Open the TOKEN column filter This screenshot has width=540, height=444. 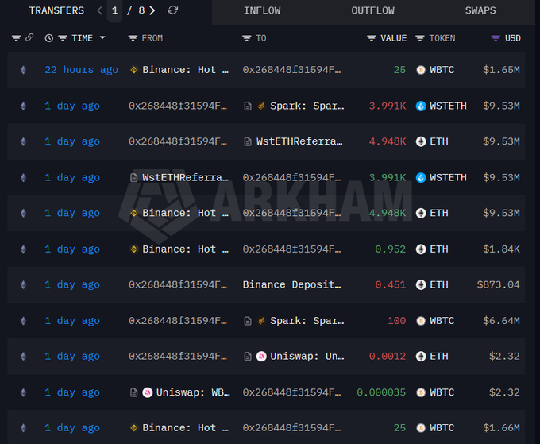pyautogui.click(x=420, y=38)
